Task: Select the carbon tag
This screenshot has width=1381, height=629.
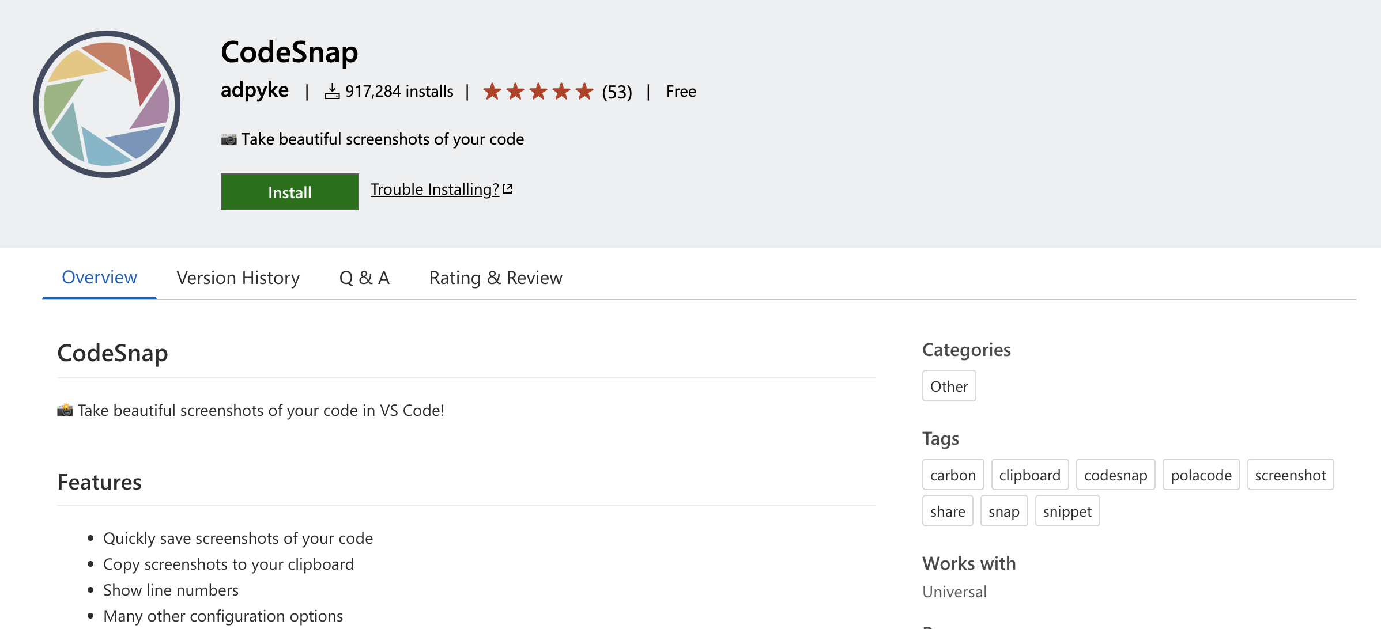Action: (953, 475)
